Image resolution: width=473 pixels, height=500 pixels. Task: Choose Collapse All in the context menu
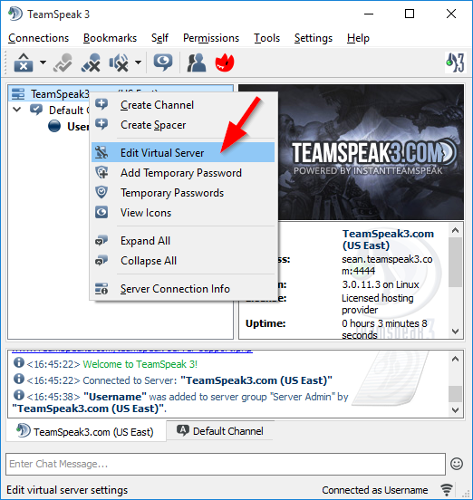click(x=183, y=261)
